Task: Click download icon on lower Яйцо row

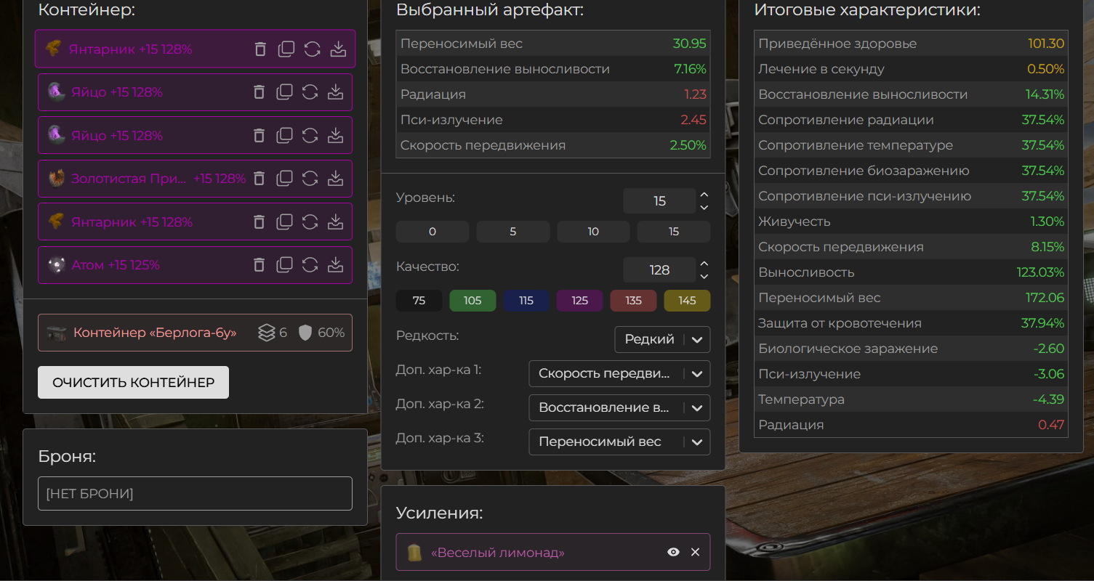Action: pos(335,136)
